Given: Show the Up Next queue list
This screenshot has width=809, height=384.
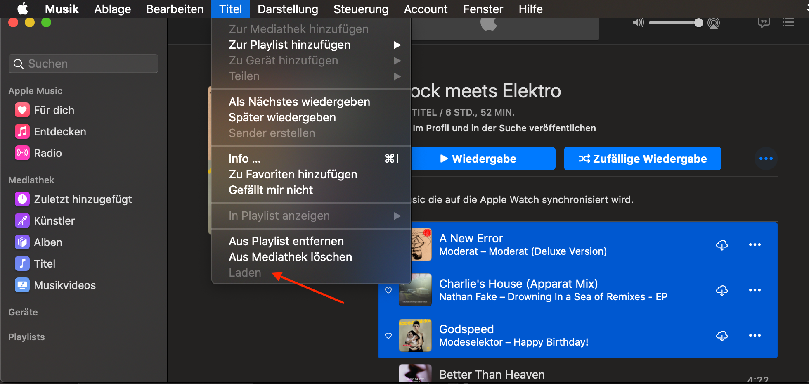Looking at the screenshot, I should click(x=788, y=22).
